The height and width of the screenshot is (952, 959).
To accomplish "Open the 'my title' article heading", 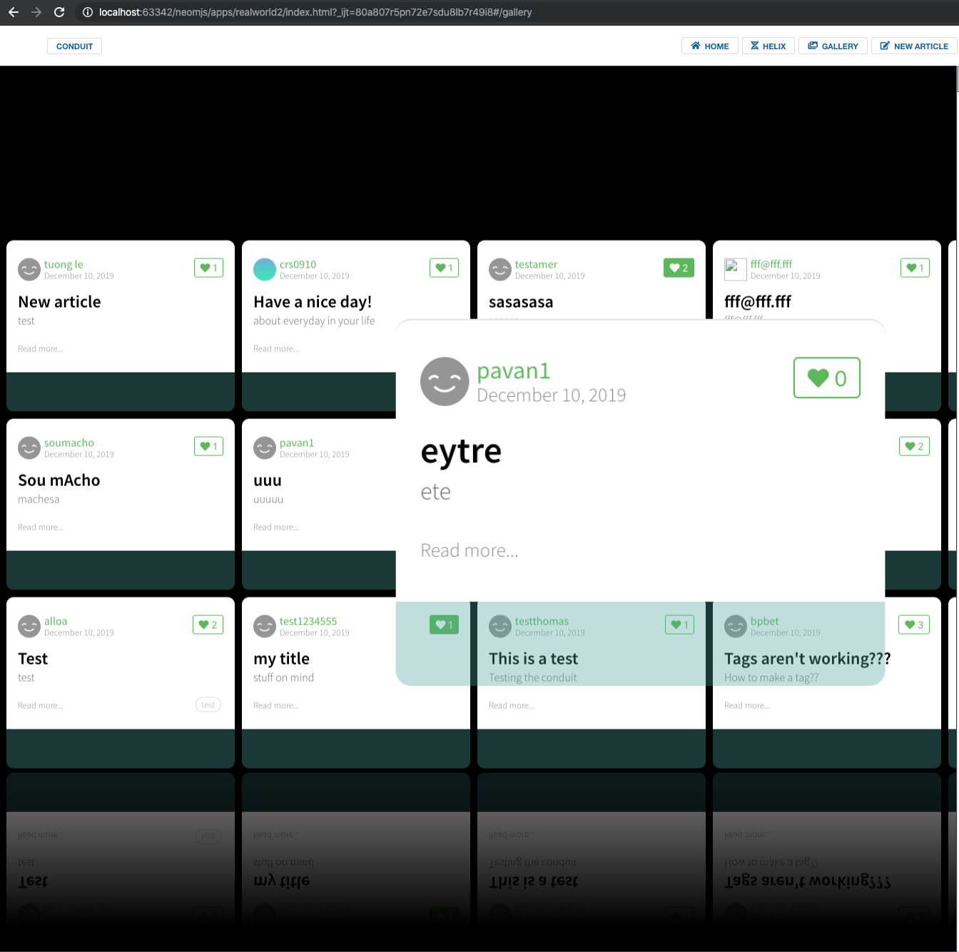I will (x=281, y=659).
